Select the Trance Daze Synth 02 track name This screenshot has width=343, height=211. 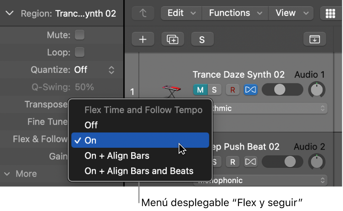(239, 74)
